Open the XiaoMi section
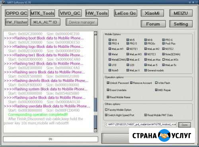Image resolution: width=199 pixels, height=147 pixels. tap(152, 13)
